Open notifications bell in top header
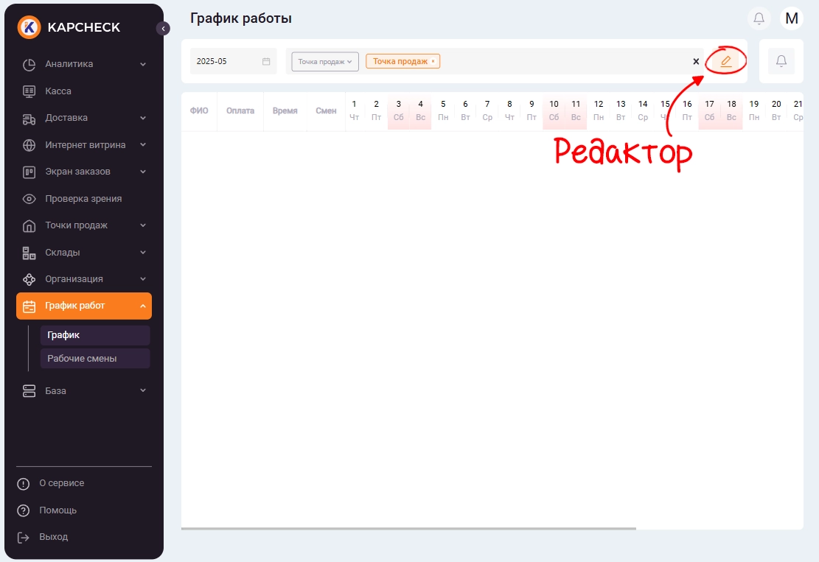 coord(759,18)
